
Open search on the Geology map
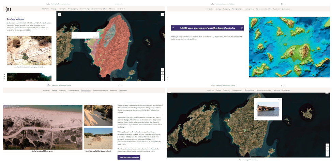click(x=59, y=14)
